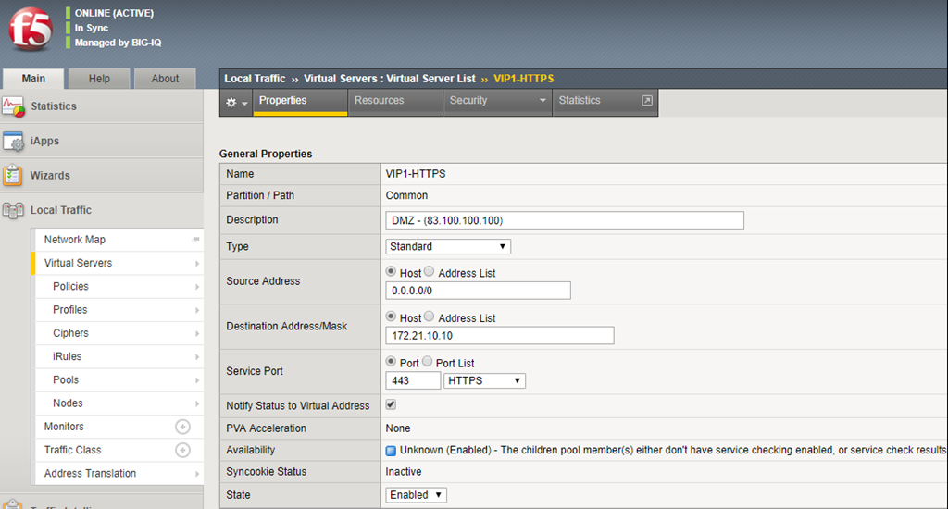Open Virtual Servers in sidebar
This screenshot has width=948, height=509.
point(78,264)
